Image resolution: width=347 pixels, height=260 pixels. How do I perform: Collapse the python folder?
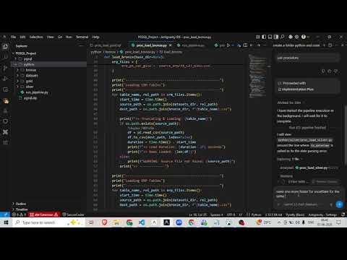pos(29,64)
